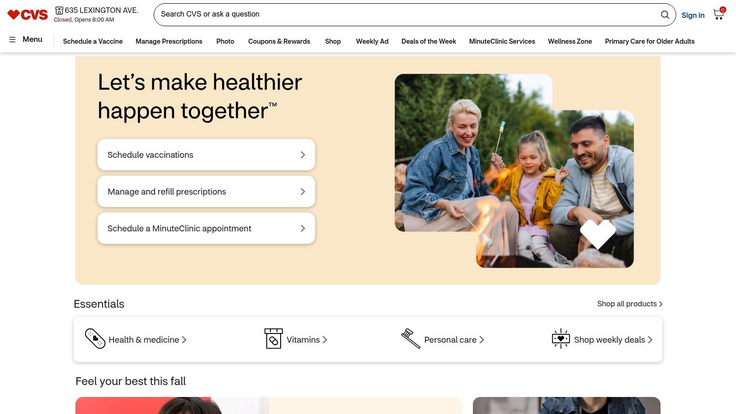Screen dimensions: 736x414
Task: Select the Vitamins bottle icon
Action: click(273, 339)
